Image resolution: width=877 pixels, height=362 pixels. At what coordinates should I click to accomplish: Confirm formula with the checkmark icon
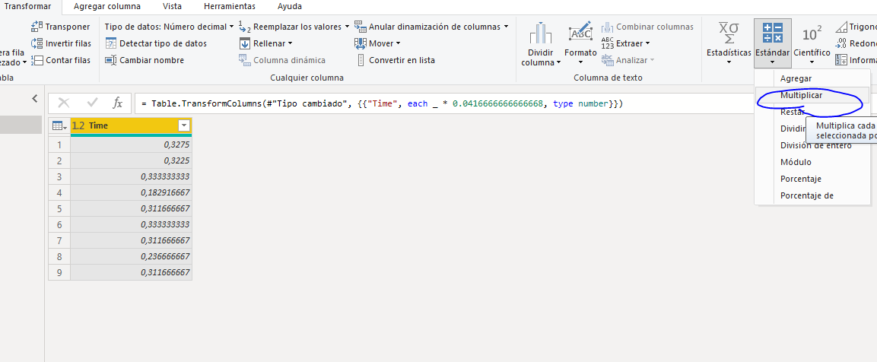click(x=93, y=103)
